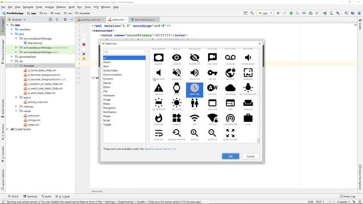Run the app with green play button
This screenshot has height=204, width=363.
click(x=278, y=13)
